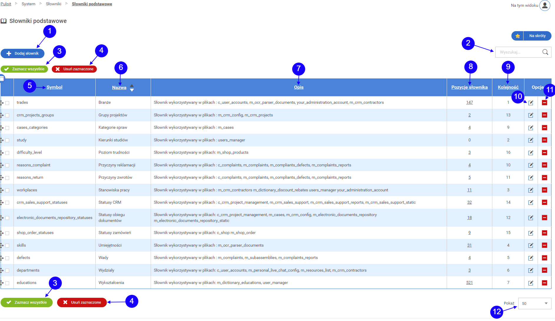Screen dimensions: 555x321
Task: Open Słowniki breadcrumb item
Action: click(54, 4)
